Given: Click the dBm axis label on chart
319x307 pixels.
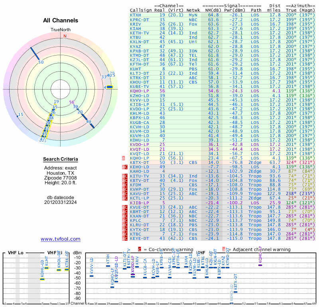Looking at the screenshot, I should [x=77, y=253].
